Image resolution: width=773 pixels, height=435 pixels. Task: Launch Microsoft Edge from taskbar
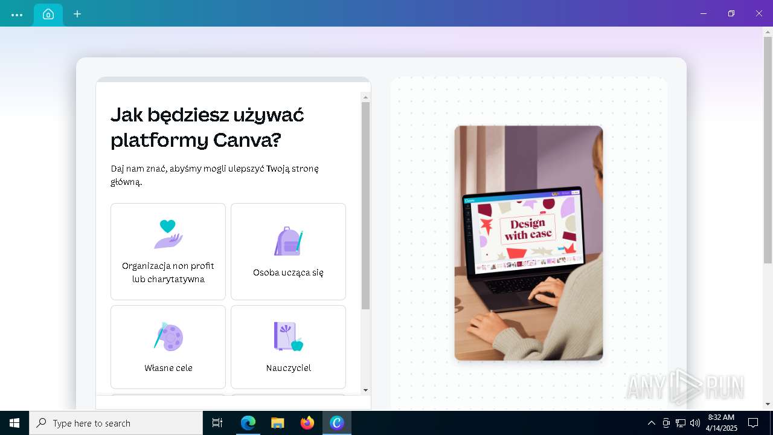click(x=248, y=423)
